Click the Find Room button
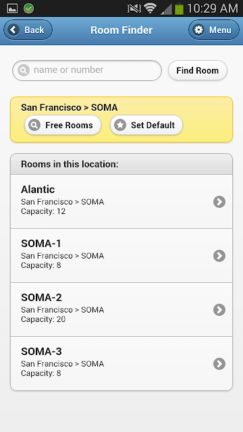This screenshot has width=243, height=432. (x=198, y=70)
